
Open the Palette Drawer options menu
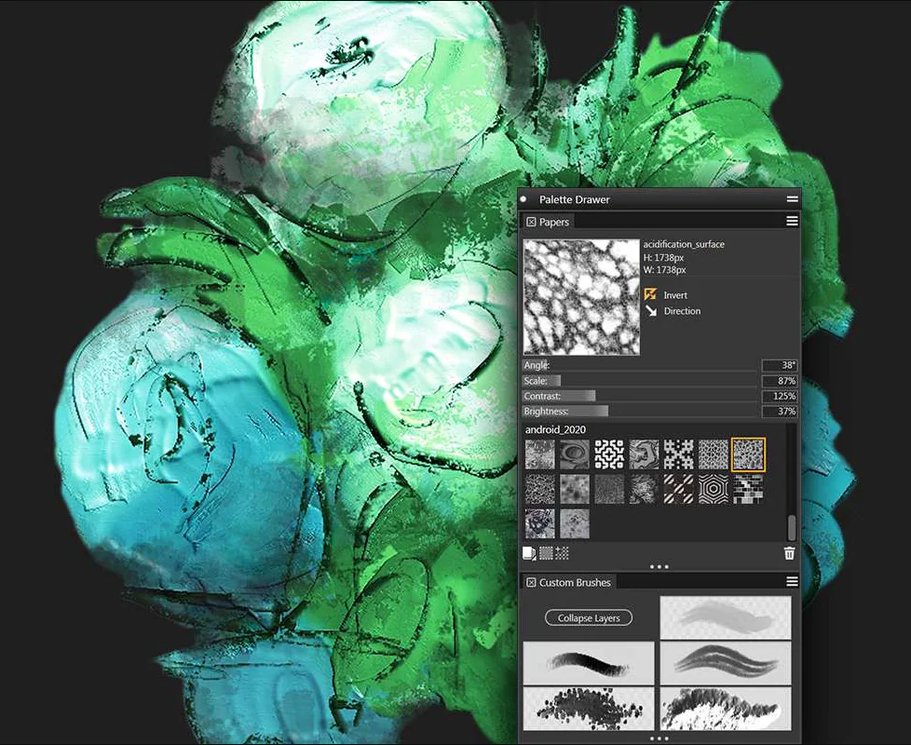point(792,199)
